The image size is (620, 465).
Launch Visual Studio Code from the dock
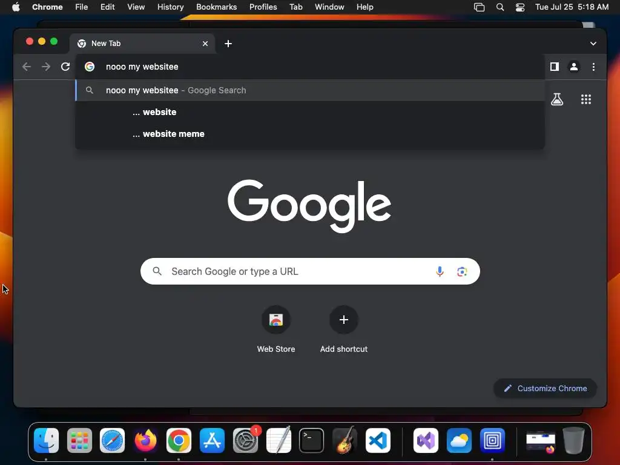378,441
